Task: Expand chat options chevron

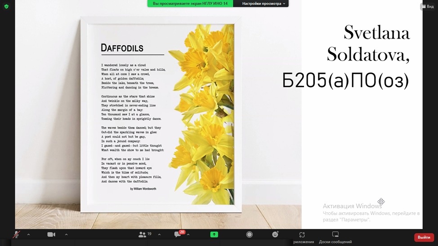Action: coord(188,235)
